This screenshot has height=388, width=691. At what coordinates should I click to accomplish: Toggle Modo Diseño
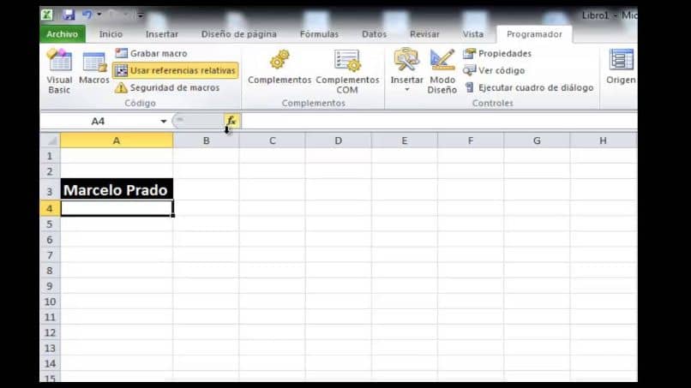pyautogui.click(x=442, y=71)
